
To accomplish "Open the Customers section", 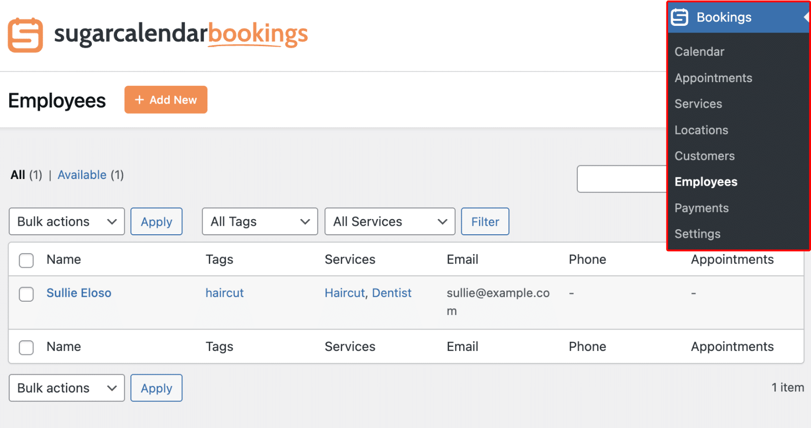I will (704, 156).
